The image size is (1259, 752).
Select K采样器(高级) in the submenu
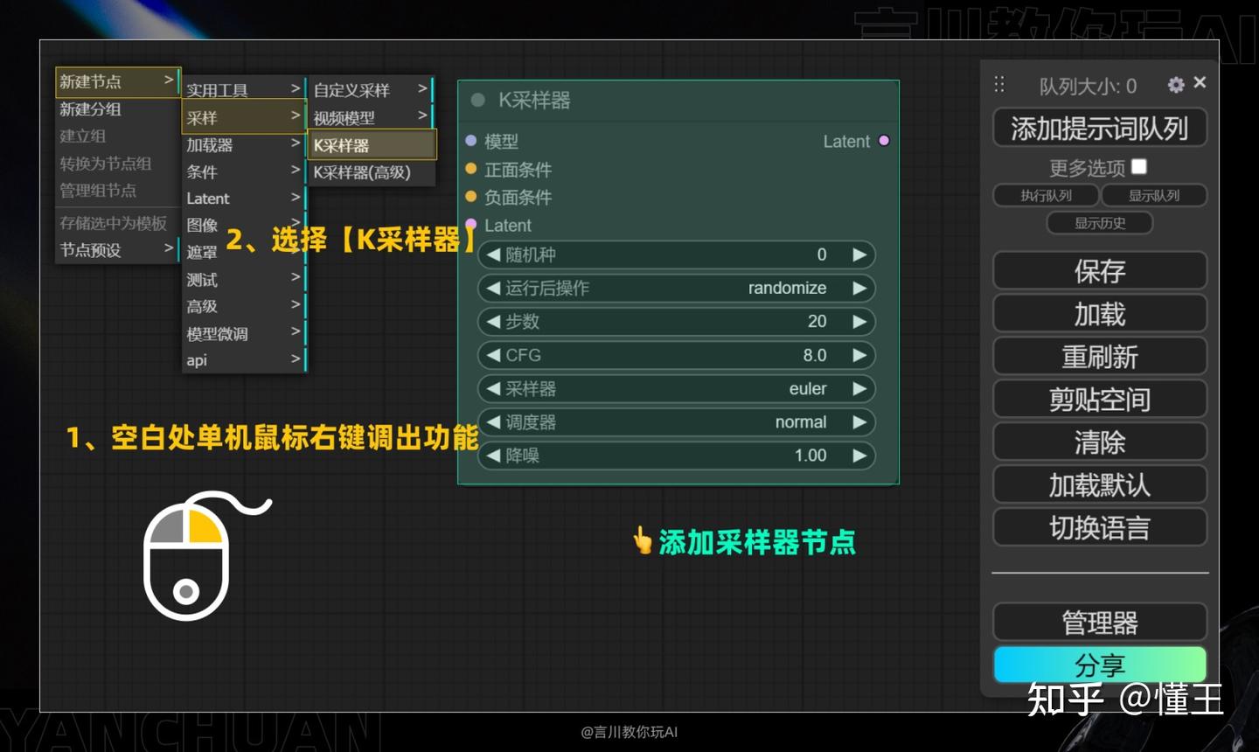[x=372, y=172]
